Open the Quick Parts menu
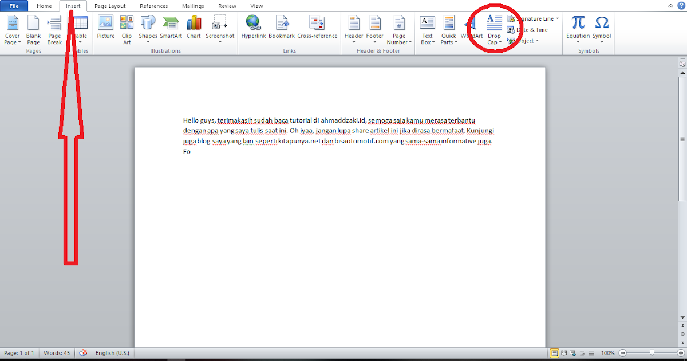Screen dimensions: 687x361 click(449, 30)
